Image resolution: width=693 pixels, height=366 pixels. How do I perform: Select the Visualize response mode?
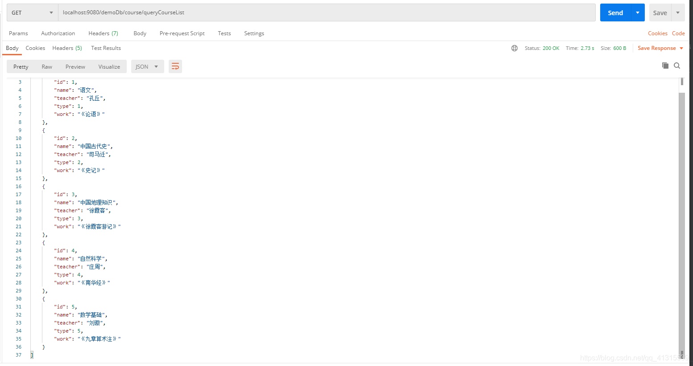(x=109, y=66)
